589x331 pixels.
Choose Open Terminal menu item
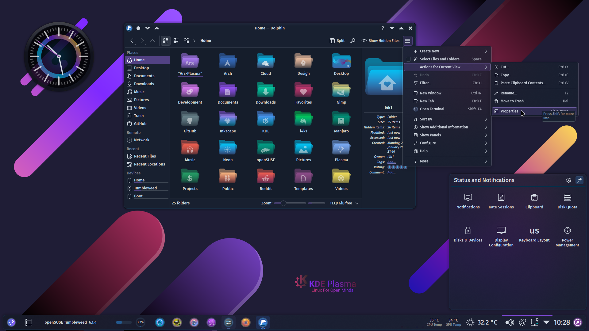coord(447,109)
